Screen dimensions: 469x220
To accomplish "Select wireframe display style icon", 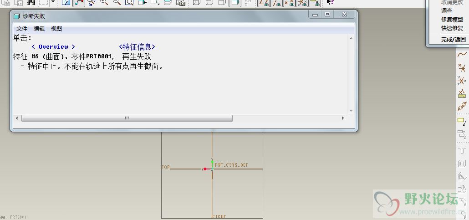I will 197,2.
